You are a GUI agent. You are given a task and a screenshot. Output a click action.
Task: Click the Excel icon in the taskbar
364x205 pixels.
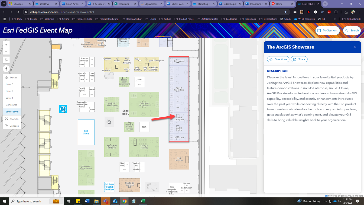[x=143, y=201]
